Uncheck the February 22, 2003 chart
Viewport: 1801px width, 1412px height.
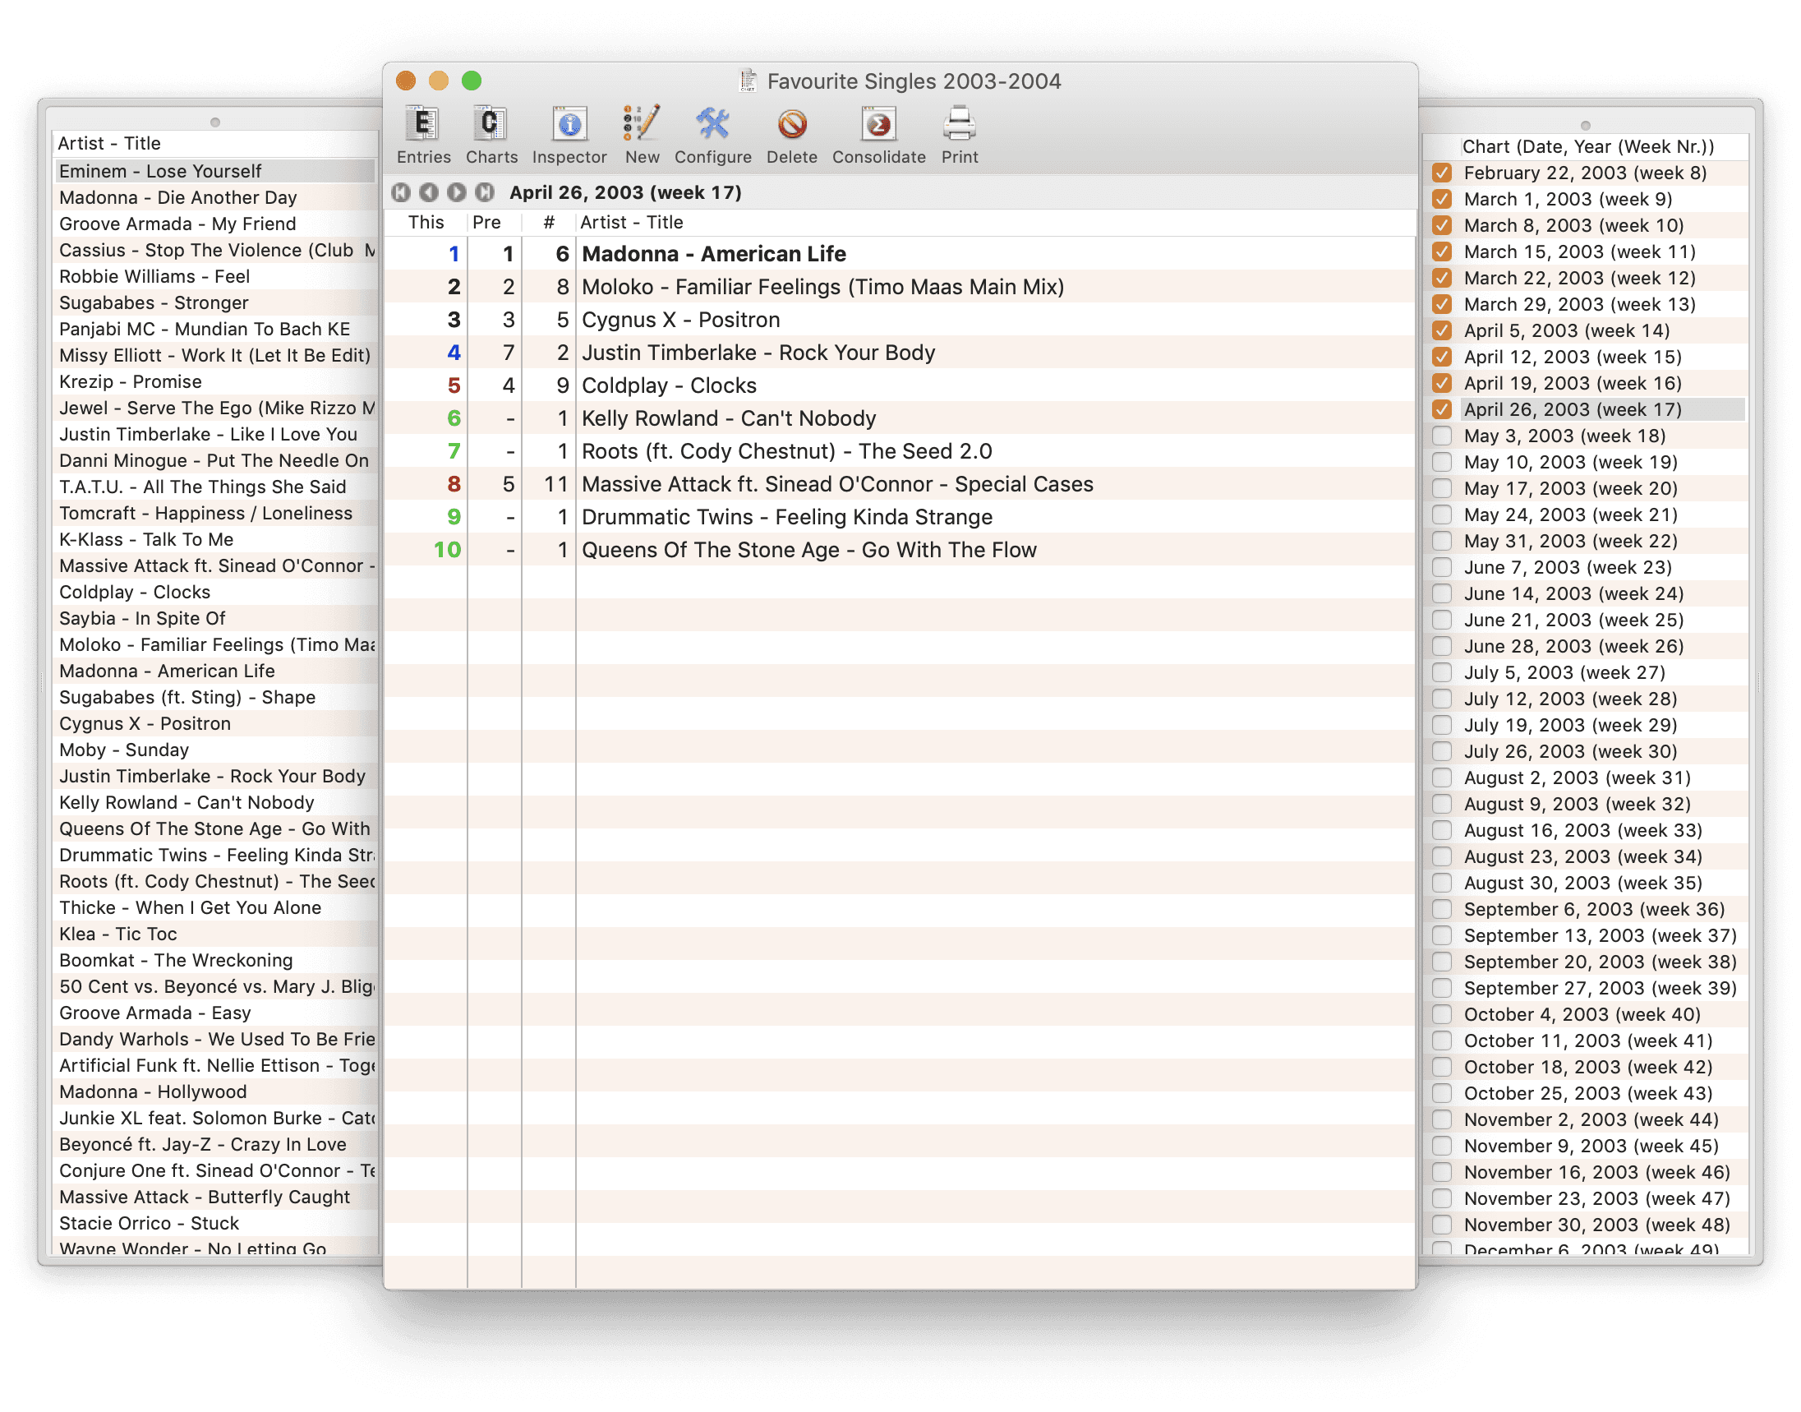[x=1442, y=173]
